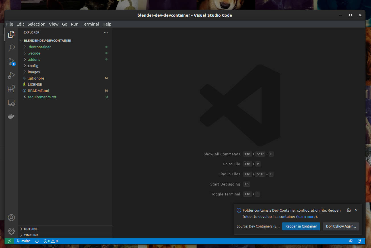Expand the .vscode folder
This screenshot has width=371, height=248.
(65, 53)
